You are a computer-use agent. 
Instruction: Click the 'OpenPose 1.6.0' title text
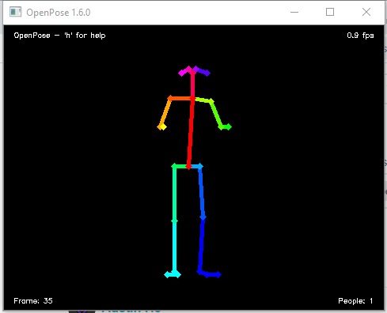(59, 13)
